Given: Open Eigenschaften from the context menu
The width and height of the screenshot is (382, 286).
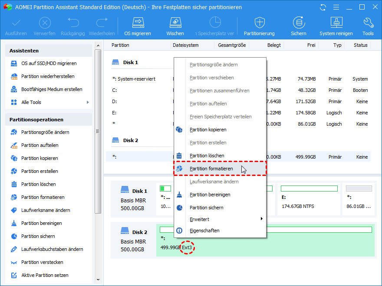Looking at the screenshot, I should click(204, 231).
